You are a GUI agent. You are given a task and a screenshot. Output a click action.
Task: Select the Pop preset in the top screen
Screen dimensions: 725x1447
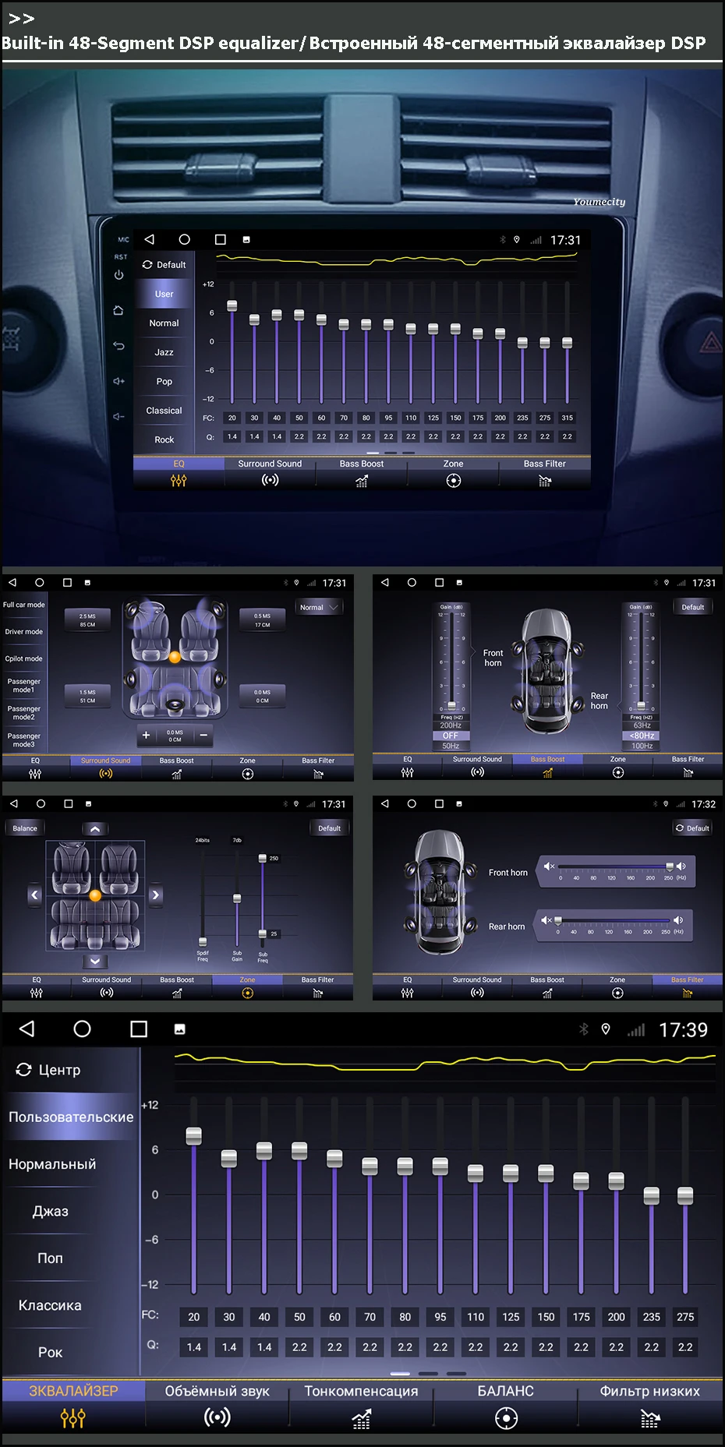pyautogui.click(x=164, y=381)
